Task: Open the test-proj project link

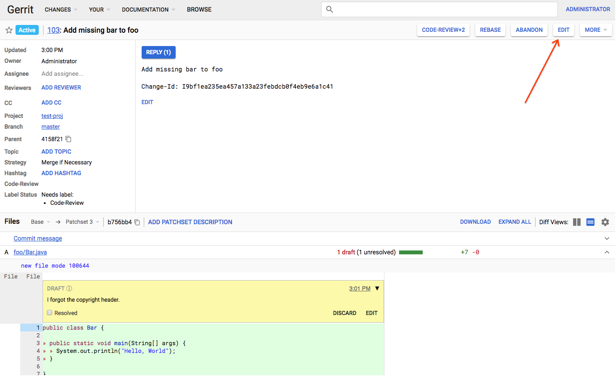Action: click(x=52, y=116)
